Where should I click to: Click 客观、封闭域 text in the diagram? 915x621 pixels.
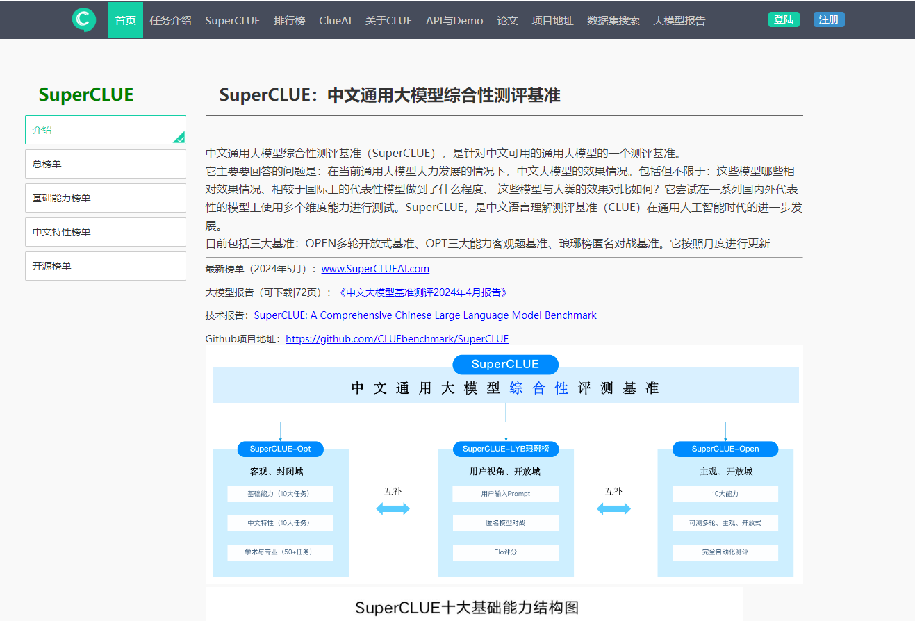277,472
